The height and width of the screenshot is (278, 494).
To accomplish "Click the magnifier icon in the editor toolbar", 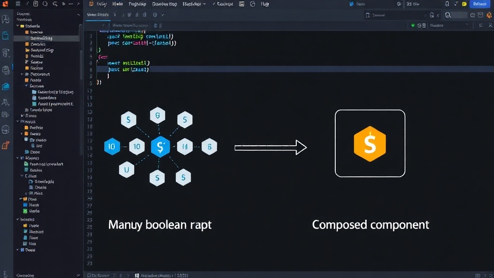I will click(448, 15).
